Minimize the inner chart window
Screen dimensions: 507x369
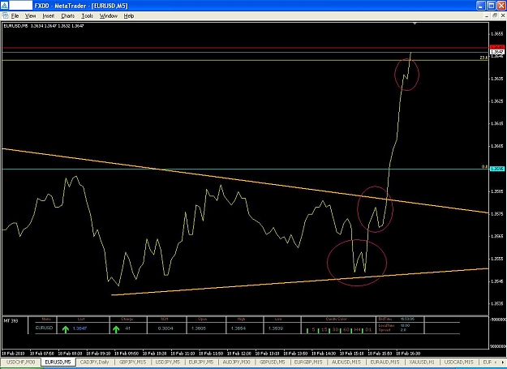[x=488, y=15]
